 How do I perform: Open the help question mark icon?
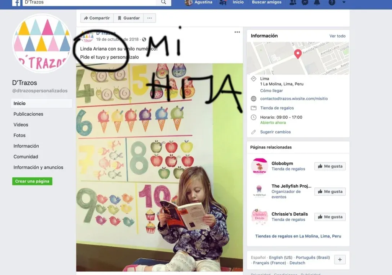(x=332, y=2)
